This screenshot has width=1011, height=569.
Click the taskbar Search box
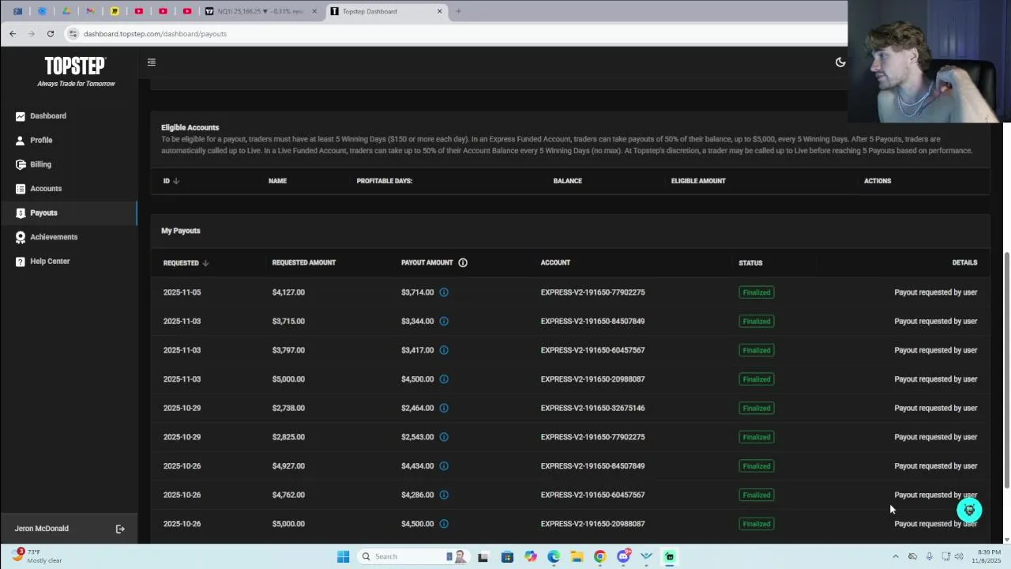(x=412, y=556)
